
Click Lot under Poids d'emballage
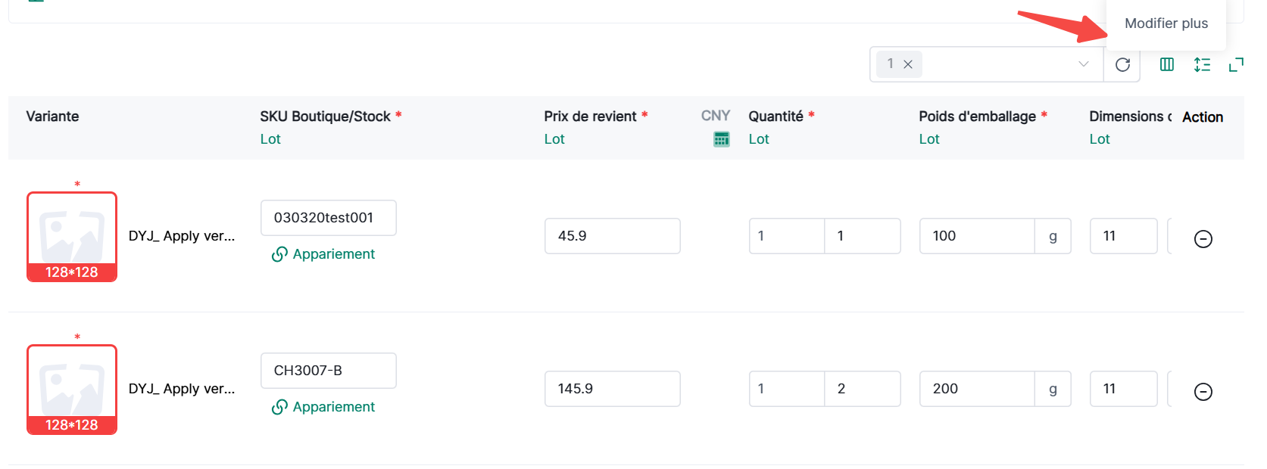coord(929,139)
